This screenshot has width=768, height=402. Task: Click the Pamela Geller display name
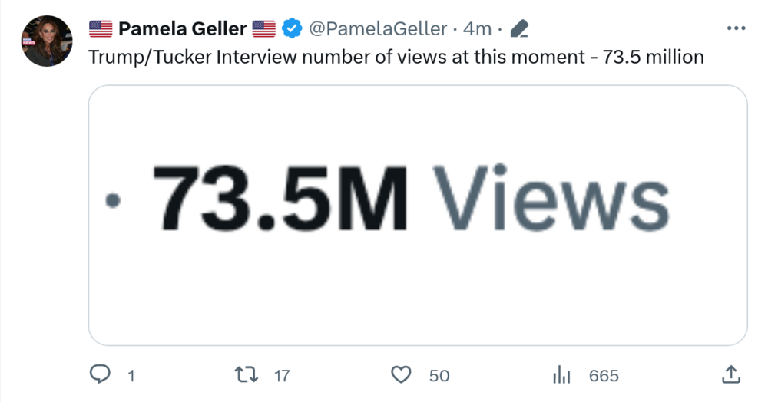click(182, 29)
